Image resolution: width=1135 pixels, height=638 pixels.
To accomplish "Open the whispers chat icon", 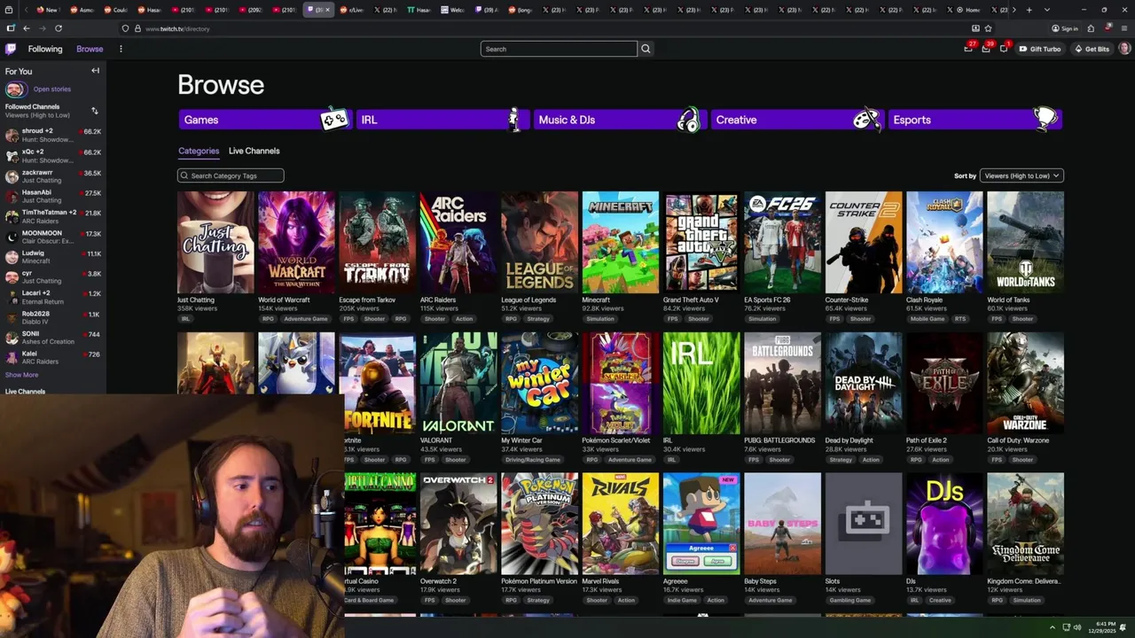I will [x=1003, y=49].
